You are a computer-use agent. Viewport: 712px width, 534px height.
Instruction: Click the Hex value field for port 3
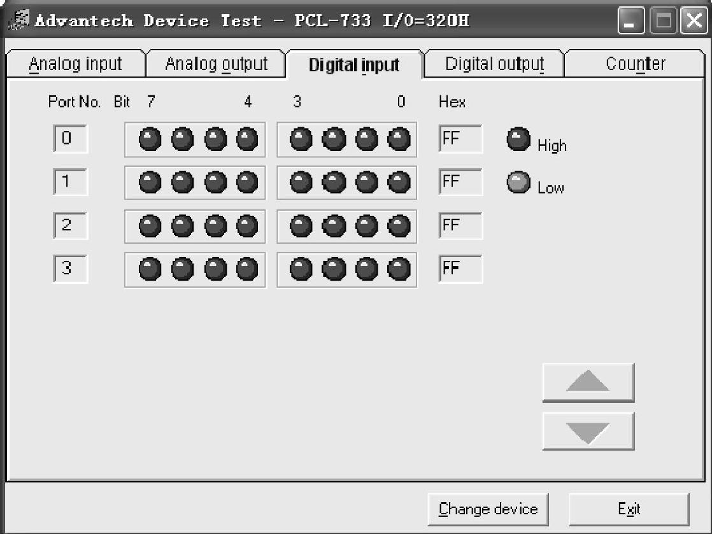tap(460, 269)
